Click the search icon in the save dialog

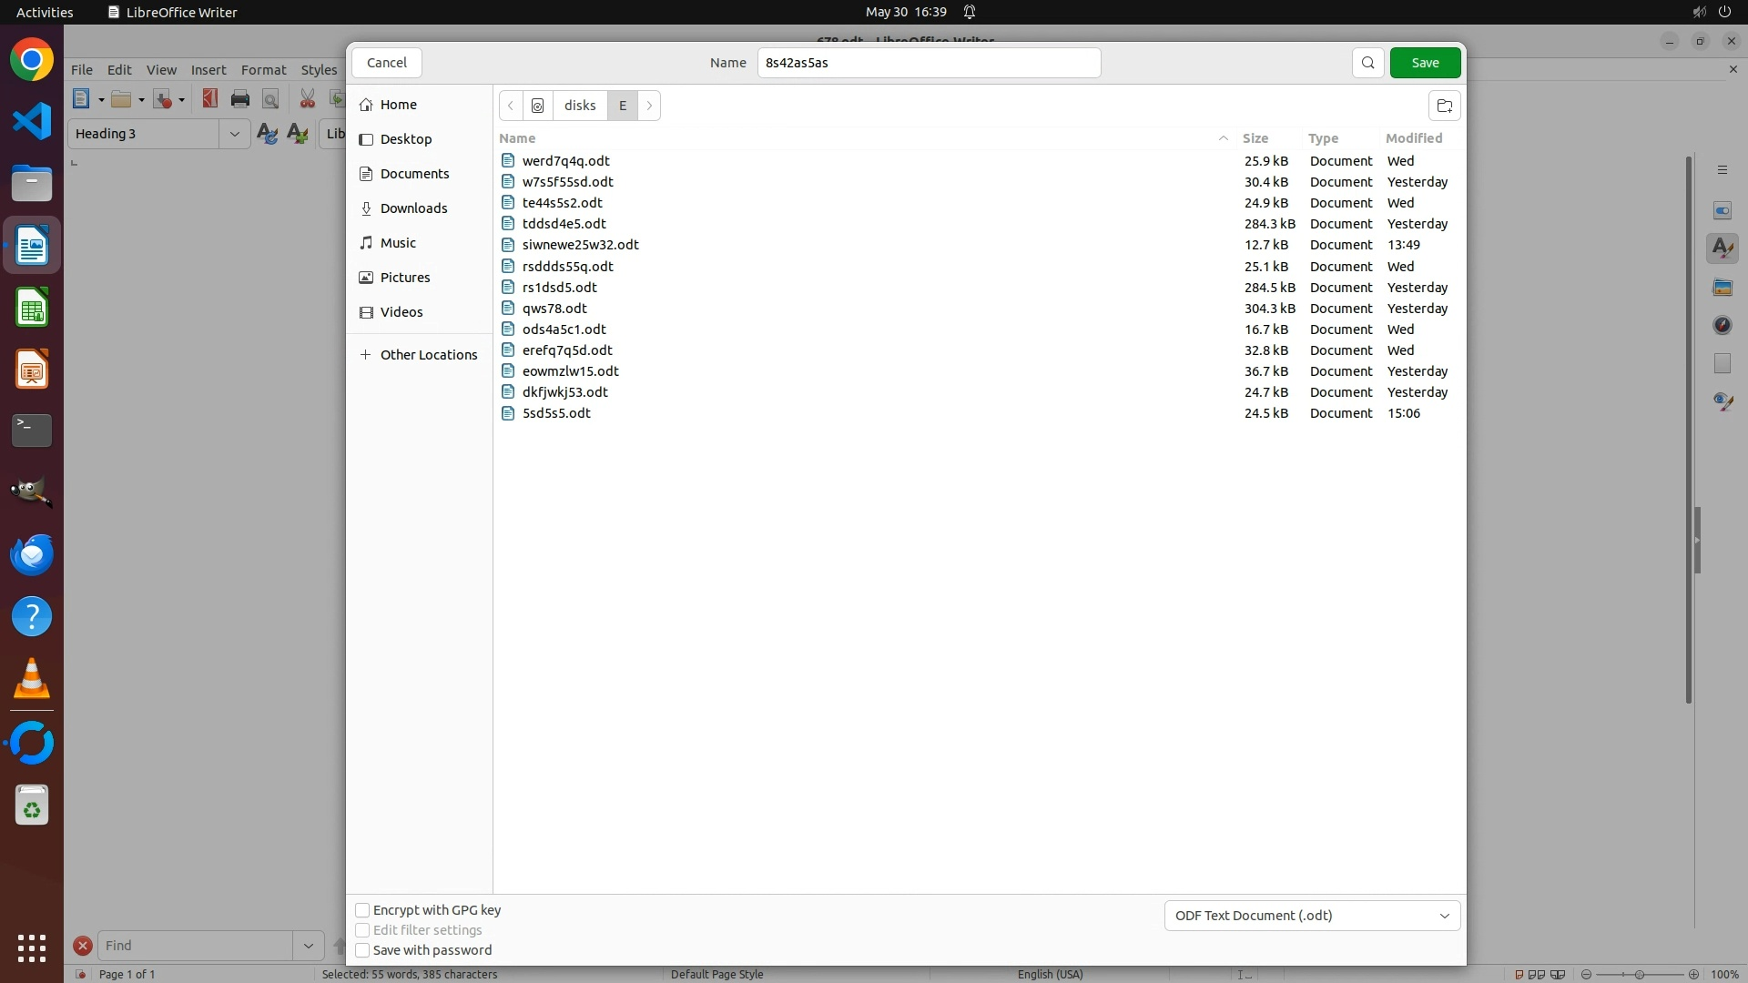coord(1367,63)
